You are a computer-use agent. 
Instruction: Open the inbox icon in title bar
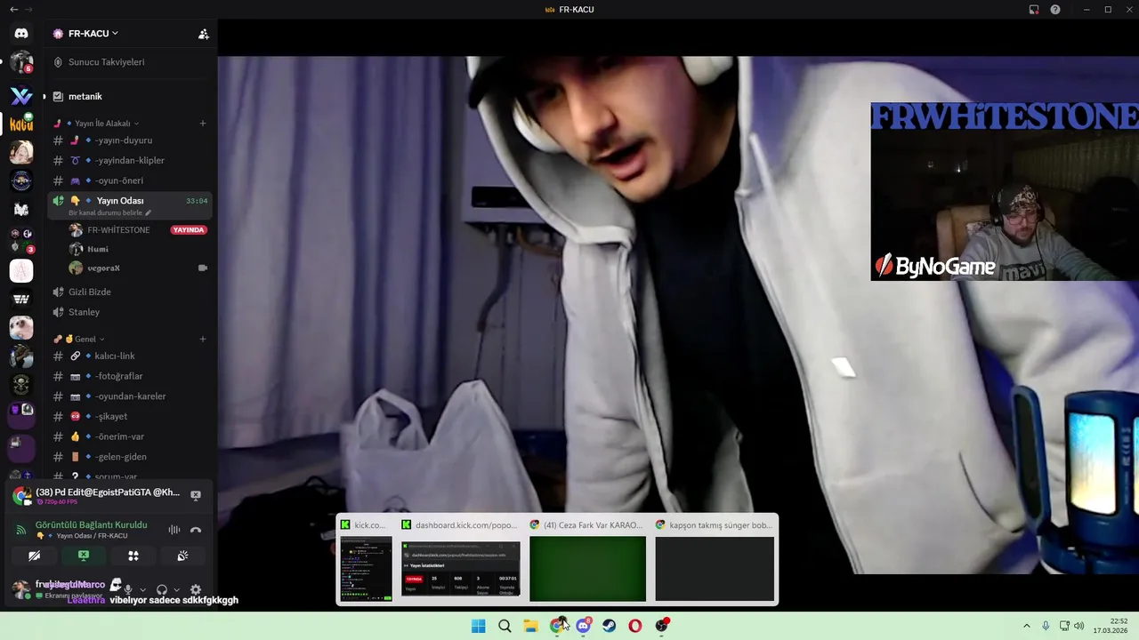(x=1034, y=10)
